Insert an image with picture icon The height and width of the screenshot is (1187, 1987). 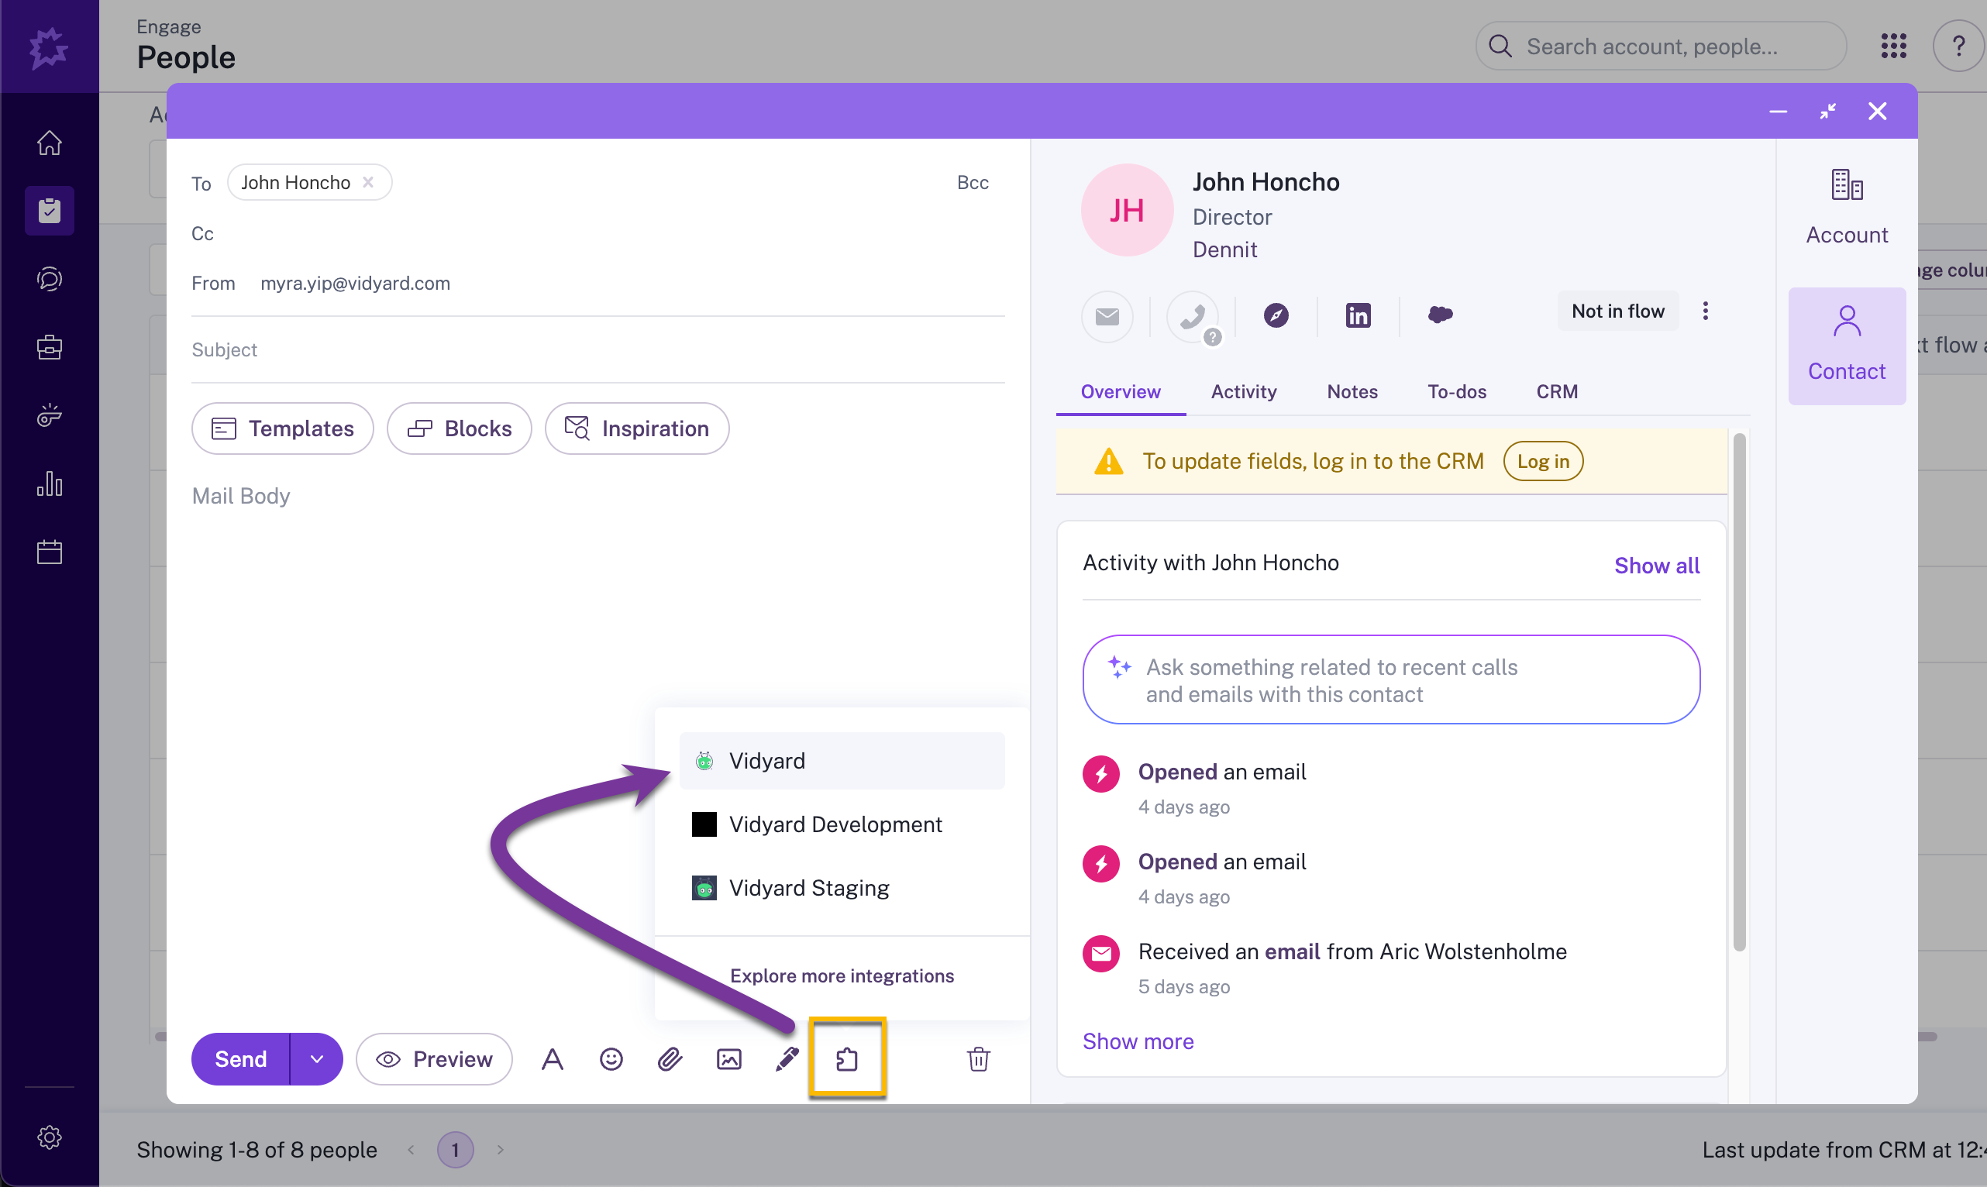click(x=728, y=1059)
